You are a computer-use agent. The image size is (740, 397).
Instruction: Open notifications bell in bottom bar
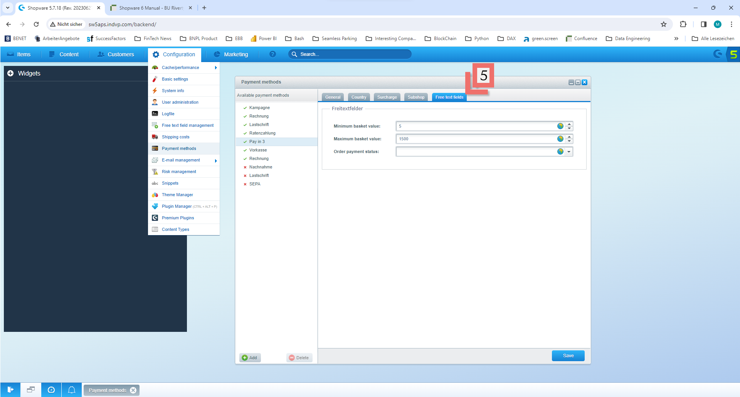(72, 390)
